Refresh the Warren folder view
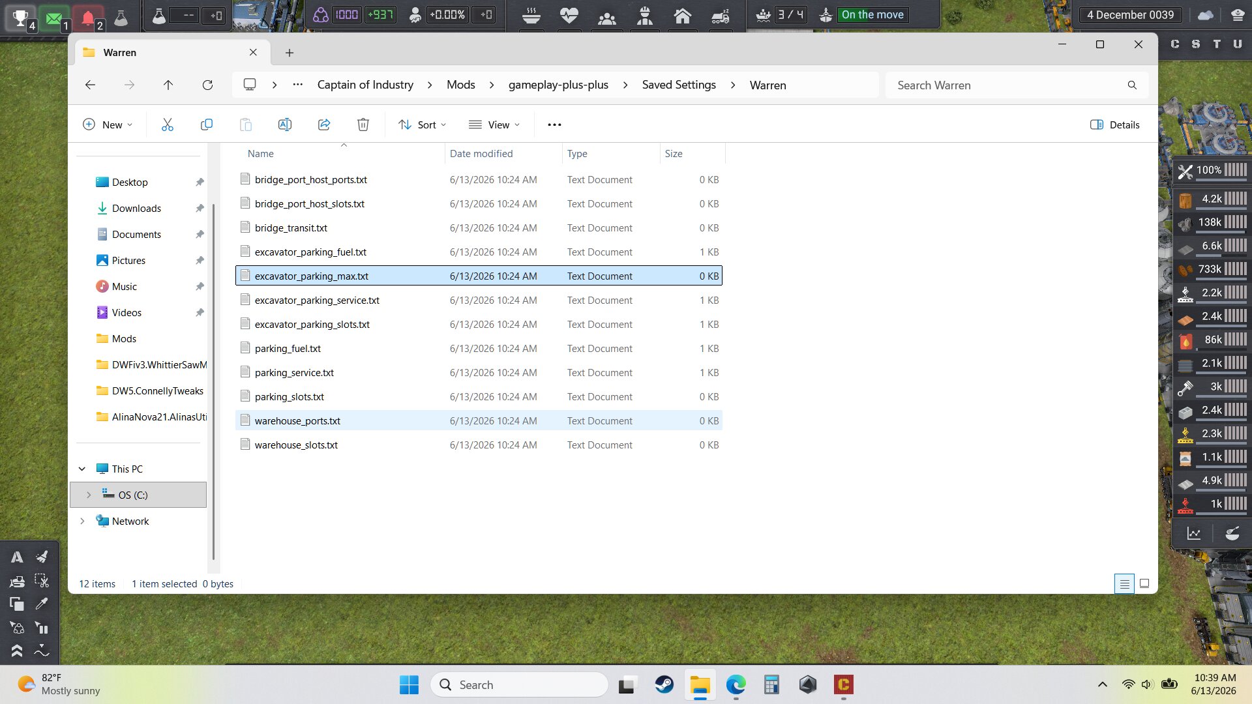This screenshot has height=704, width=1252. 207,85
